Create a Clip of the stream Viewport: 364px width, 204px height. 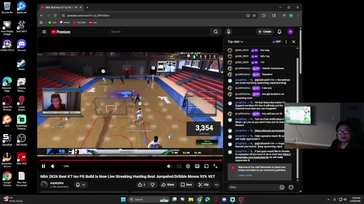point(203,185)
